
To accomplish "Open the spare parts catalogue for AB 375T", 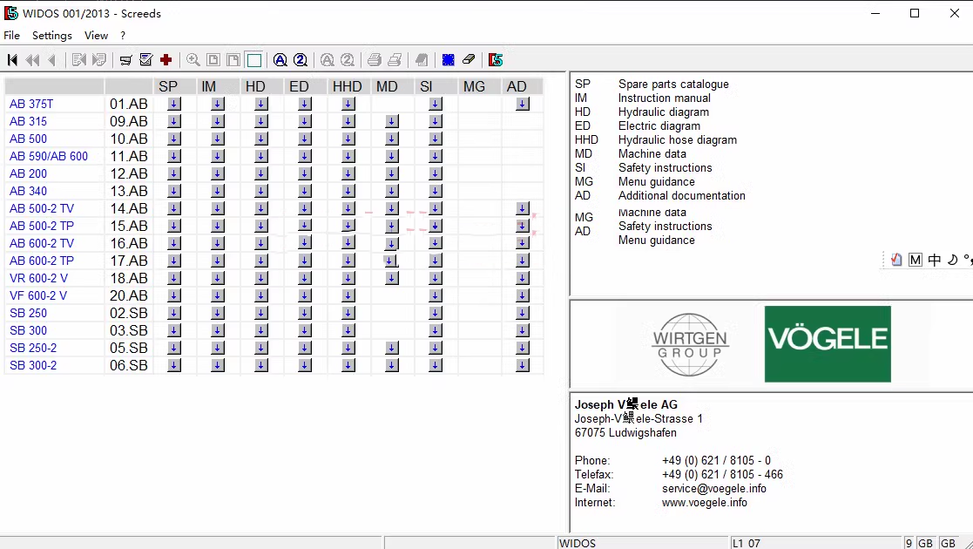I will click(x=173, y=105).
